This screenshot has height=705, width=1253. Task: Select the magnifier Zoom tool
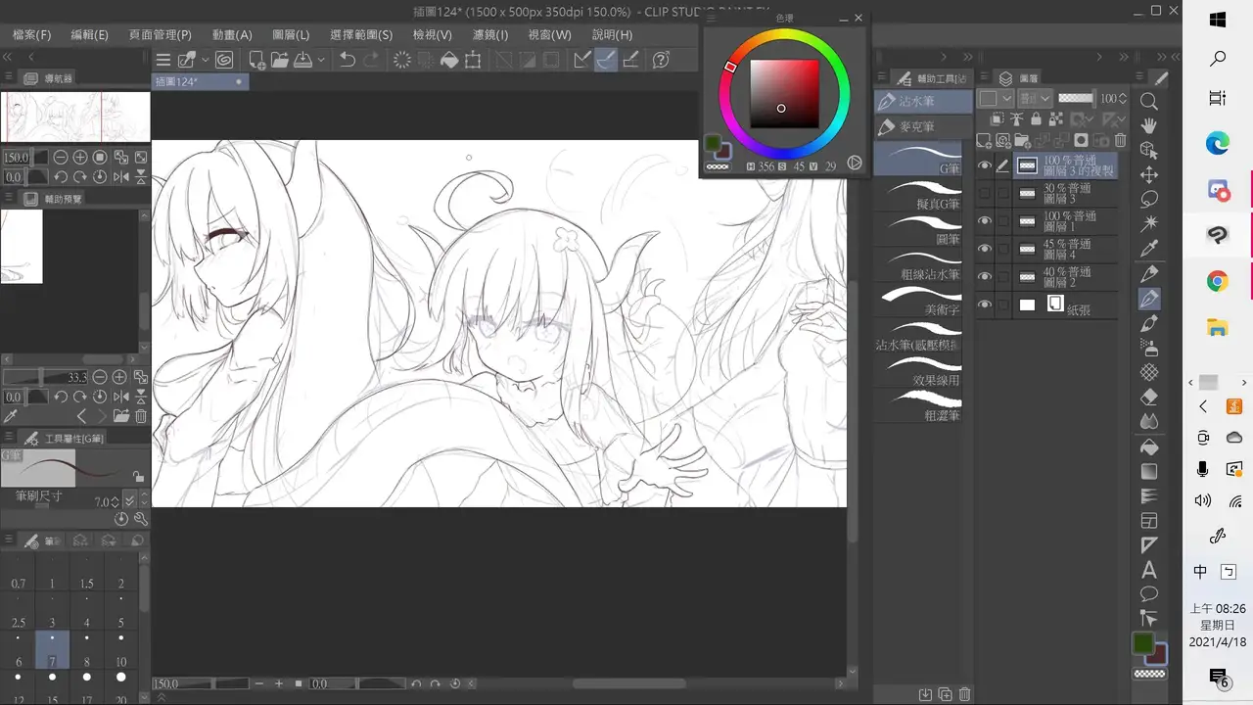click(1150, 101)
